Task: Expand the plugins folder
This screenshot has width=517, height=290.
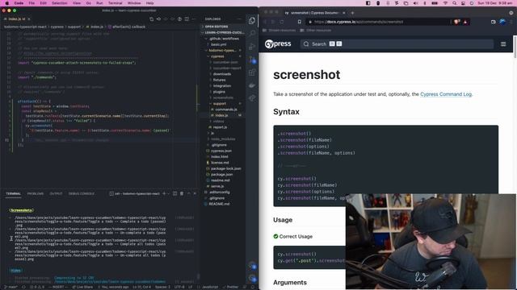Action: pos(219,92)
